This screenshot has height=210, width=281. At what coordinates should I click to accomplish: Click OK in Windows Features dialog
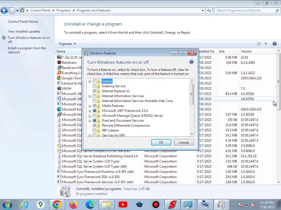pyautogui.click(x=161, y=142)
